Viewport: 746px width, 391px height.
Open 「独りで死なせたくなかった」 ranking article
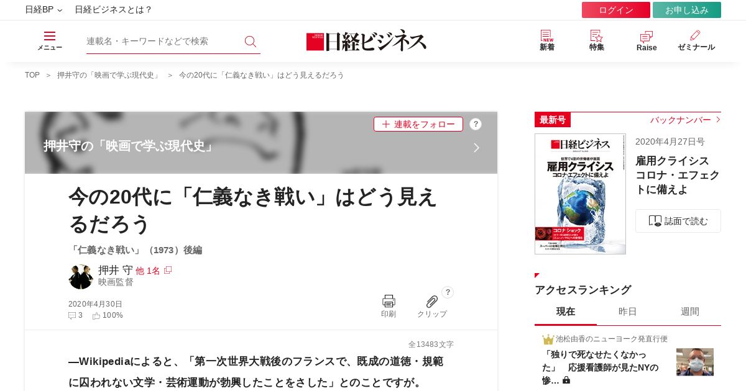600,367
